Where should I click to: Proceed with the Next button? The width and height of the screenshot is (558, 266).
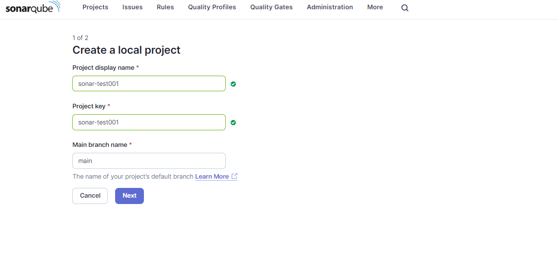(130, 196)
